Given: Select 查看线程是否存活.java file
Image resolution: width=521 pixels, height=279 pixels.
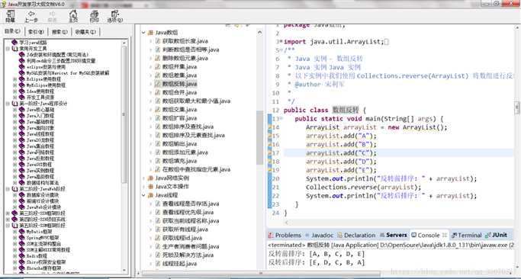Looking at the screenshot, I should pyautogui.click(x=191, y=204).
